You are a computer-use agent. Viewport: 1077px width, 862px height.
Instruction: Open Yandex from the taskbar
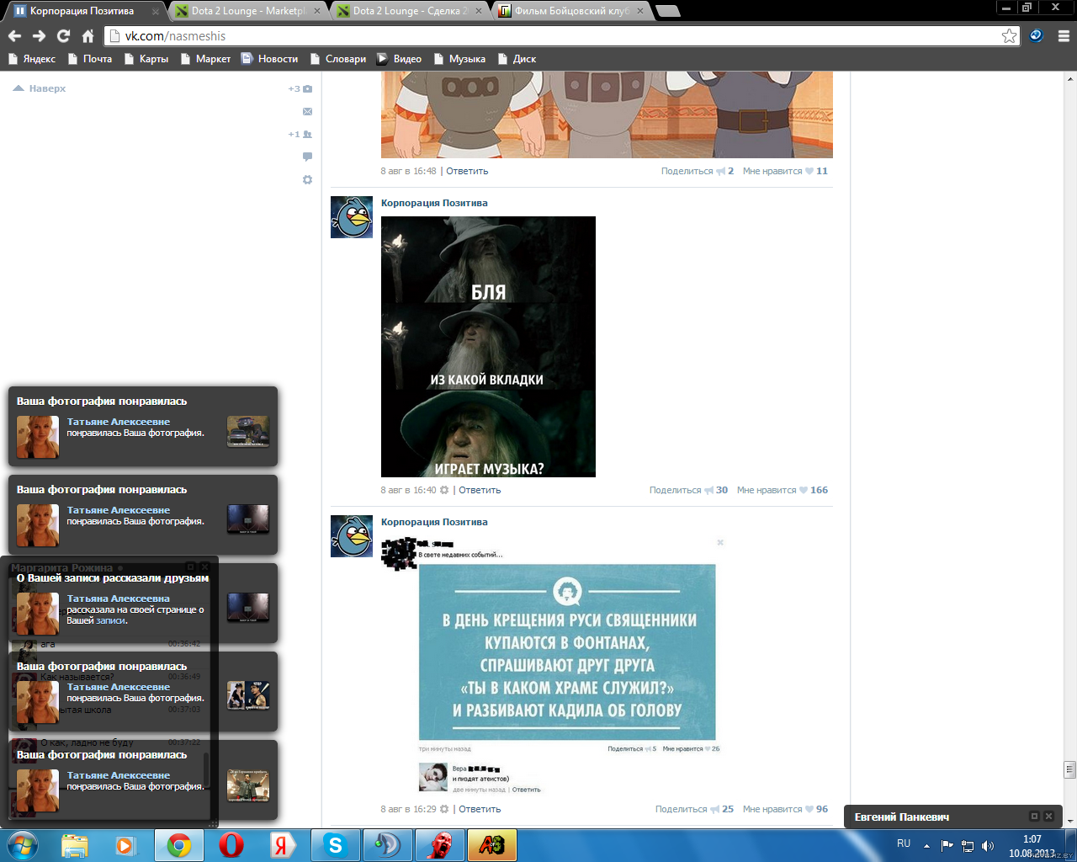(x=283, y=845)
